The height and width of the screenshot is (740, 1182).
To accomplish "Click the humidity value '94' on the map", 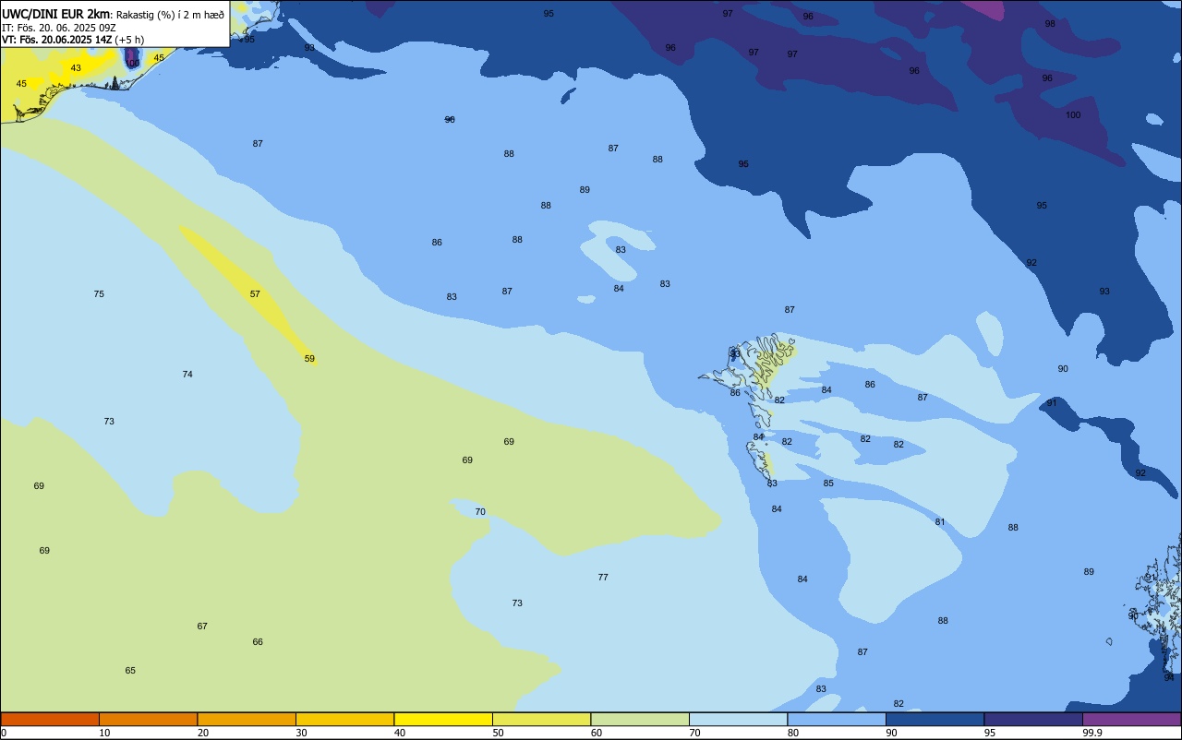I will [x=1169, y=677].
